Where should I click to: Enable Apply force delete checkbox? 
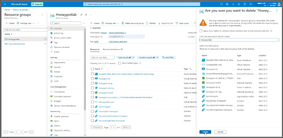click(201, 31)
